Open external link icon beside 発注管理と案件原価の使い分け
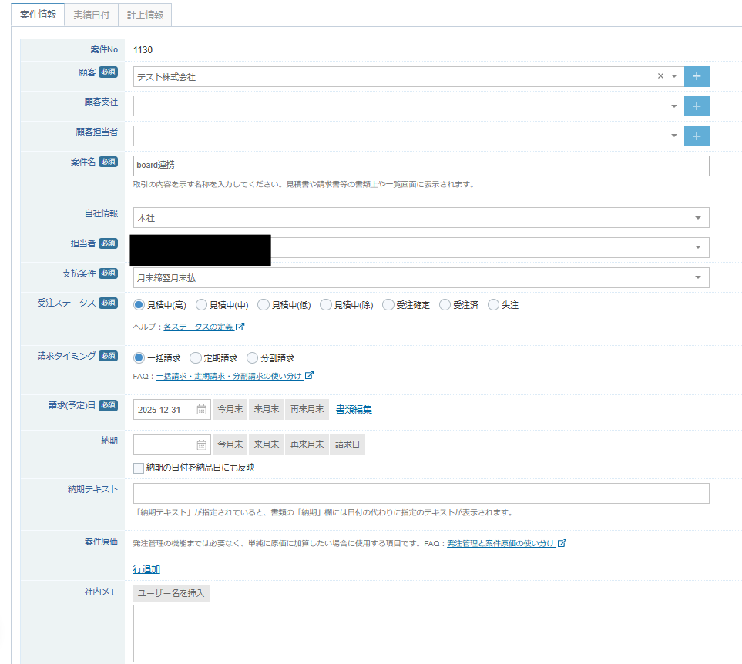Image resolution: width=742 pixels, height=664 pixels. pos(562,543)
